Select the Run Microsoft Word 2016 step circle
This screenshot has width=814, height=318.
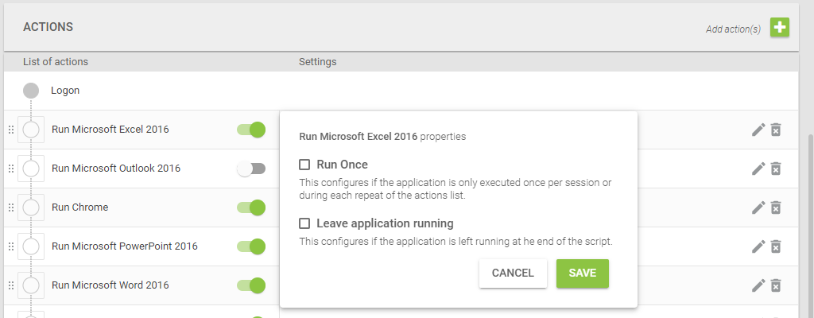(x=31, y=285)
